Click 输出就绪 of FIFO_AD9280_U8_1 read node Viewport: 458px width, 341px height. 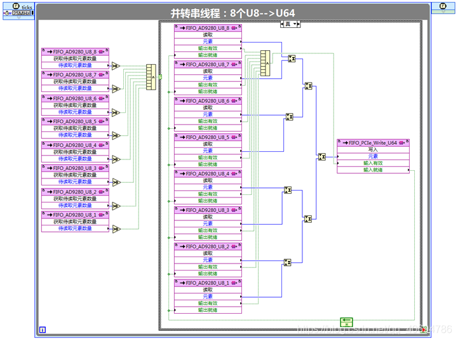[x=208, y=310]
